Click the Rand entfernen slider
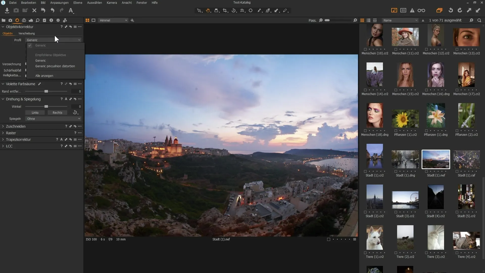 (46, 92)
